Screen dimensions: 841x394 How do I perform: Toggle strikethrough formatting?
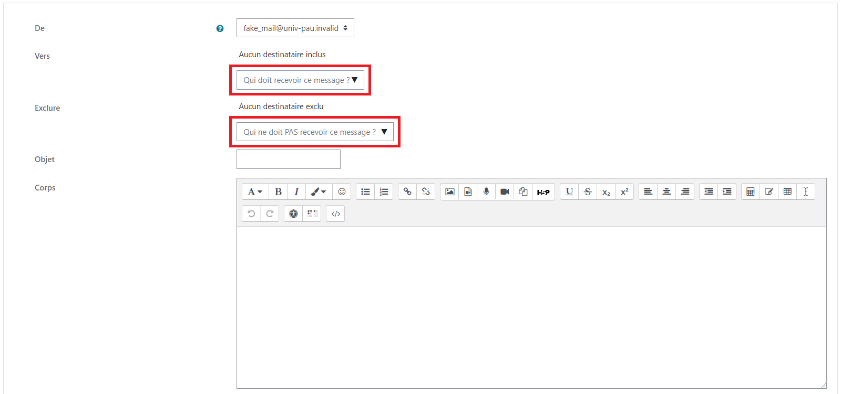point(588,192)
